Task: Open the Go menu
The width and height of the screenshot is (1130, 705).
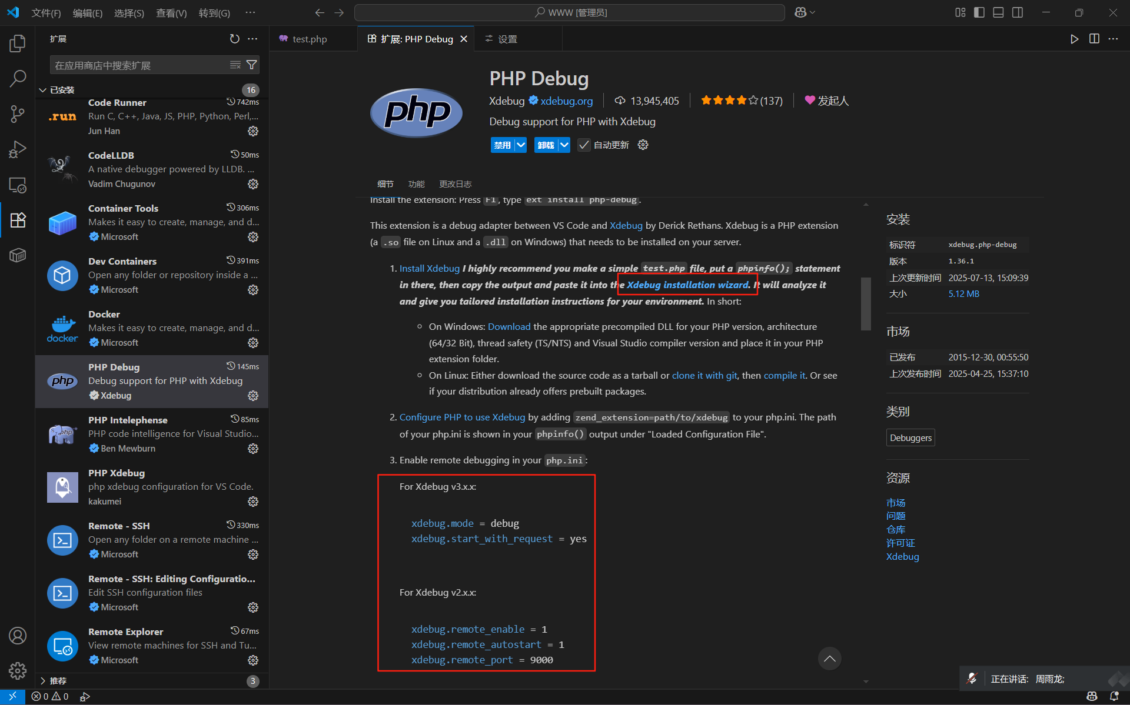Action: [214, 12]
